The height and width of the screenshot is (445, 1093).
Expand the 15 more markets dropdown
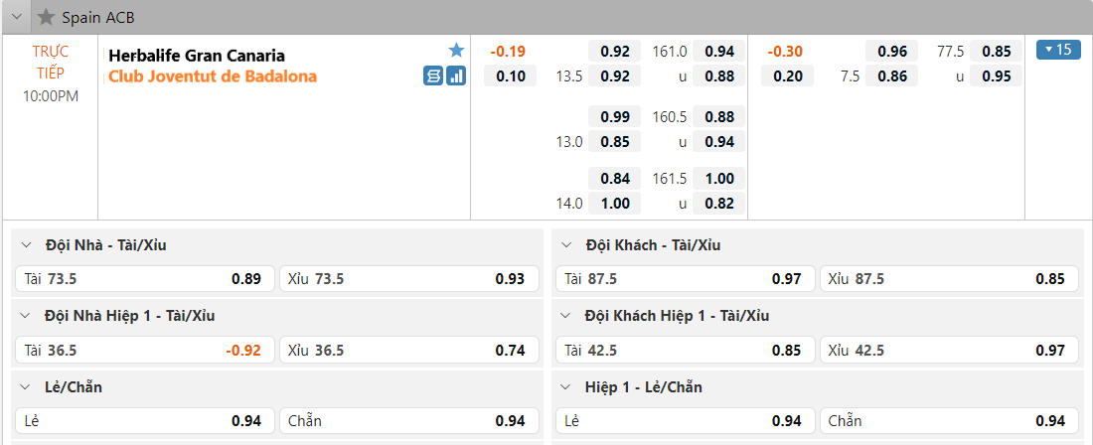(1057, 50)
